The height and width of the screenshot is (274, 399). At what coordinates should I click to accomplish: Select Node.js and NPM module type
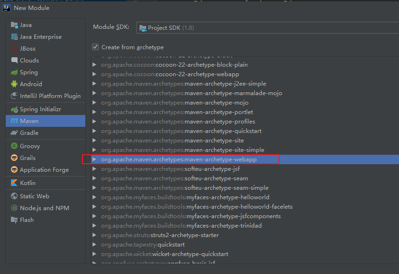pos(46,208)
